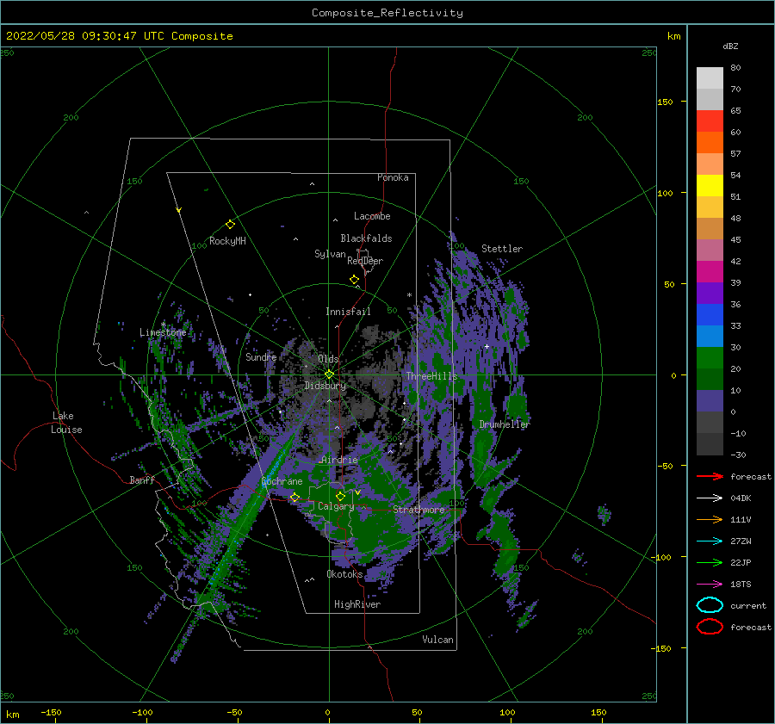This screenshot has height=724, width=775.
Task: Click the Banff label
Action: (142, 480)
